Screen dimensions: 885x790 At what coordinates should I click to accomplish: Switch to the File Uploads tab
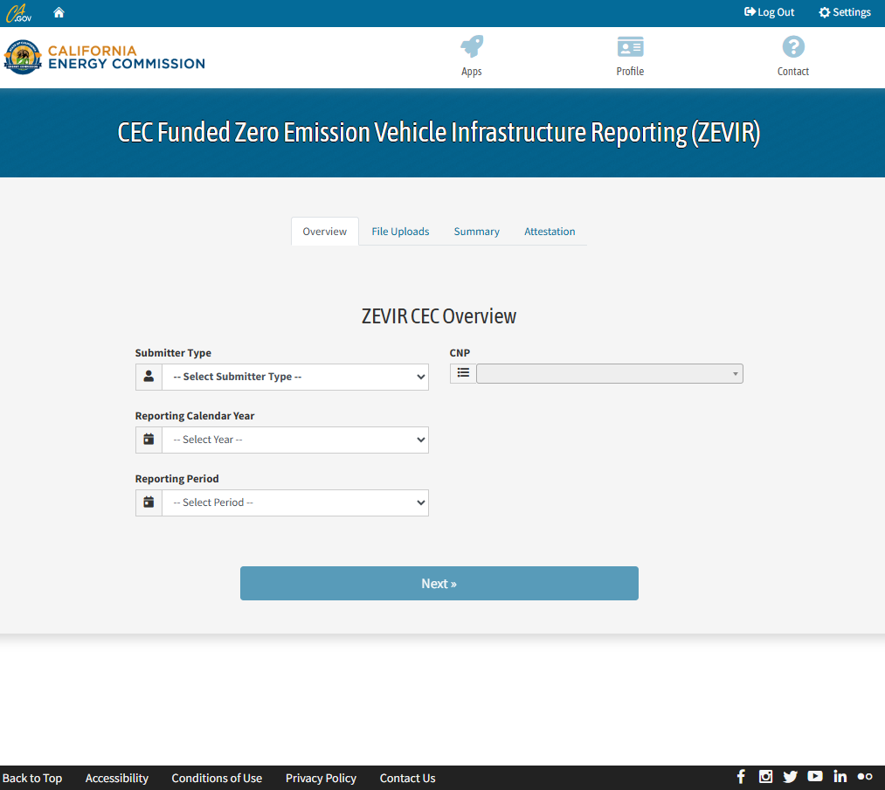pos(400,231)
